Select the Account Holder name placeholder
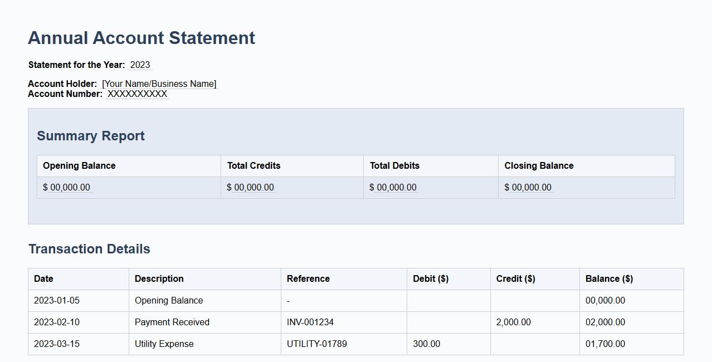This screenshot has height=362, width=712. [x=159, y=84]
